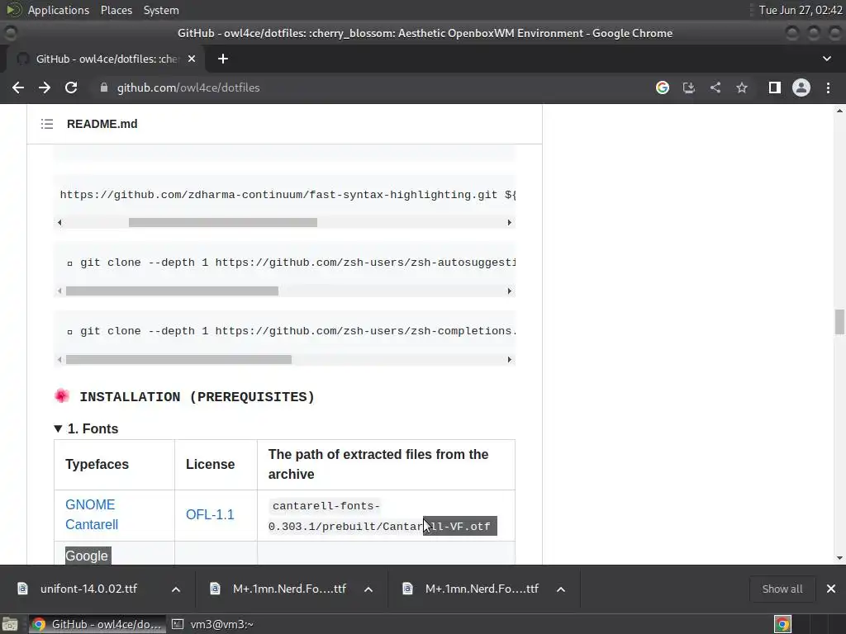
Task: Click the cherry blossom icon beside INSTALLATION
Action: (x=62, y=396)
